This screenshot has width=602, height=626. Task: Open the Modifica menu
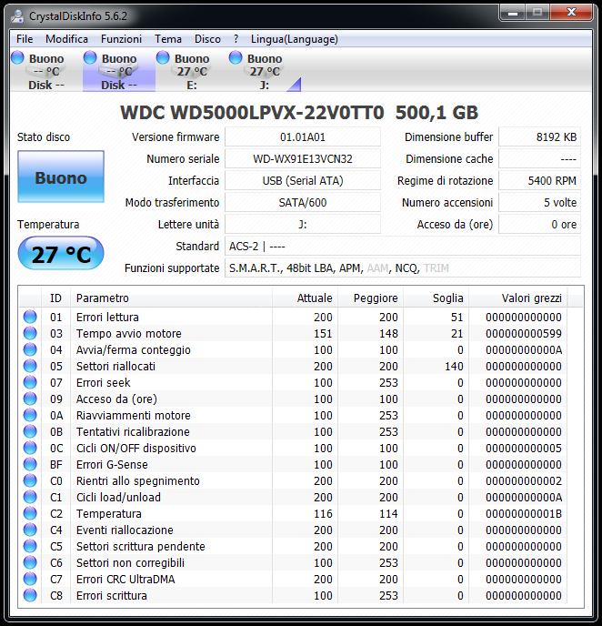(66, 39)
